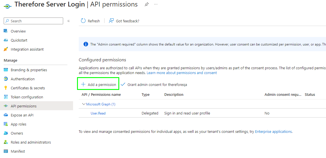Open Learn more about permissions and consent
This screenshot has height=158, width=326.
pos(182,73)
